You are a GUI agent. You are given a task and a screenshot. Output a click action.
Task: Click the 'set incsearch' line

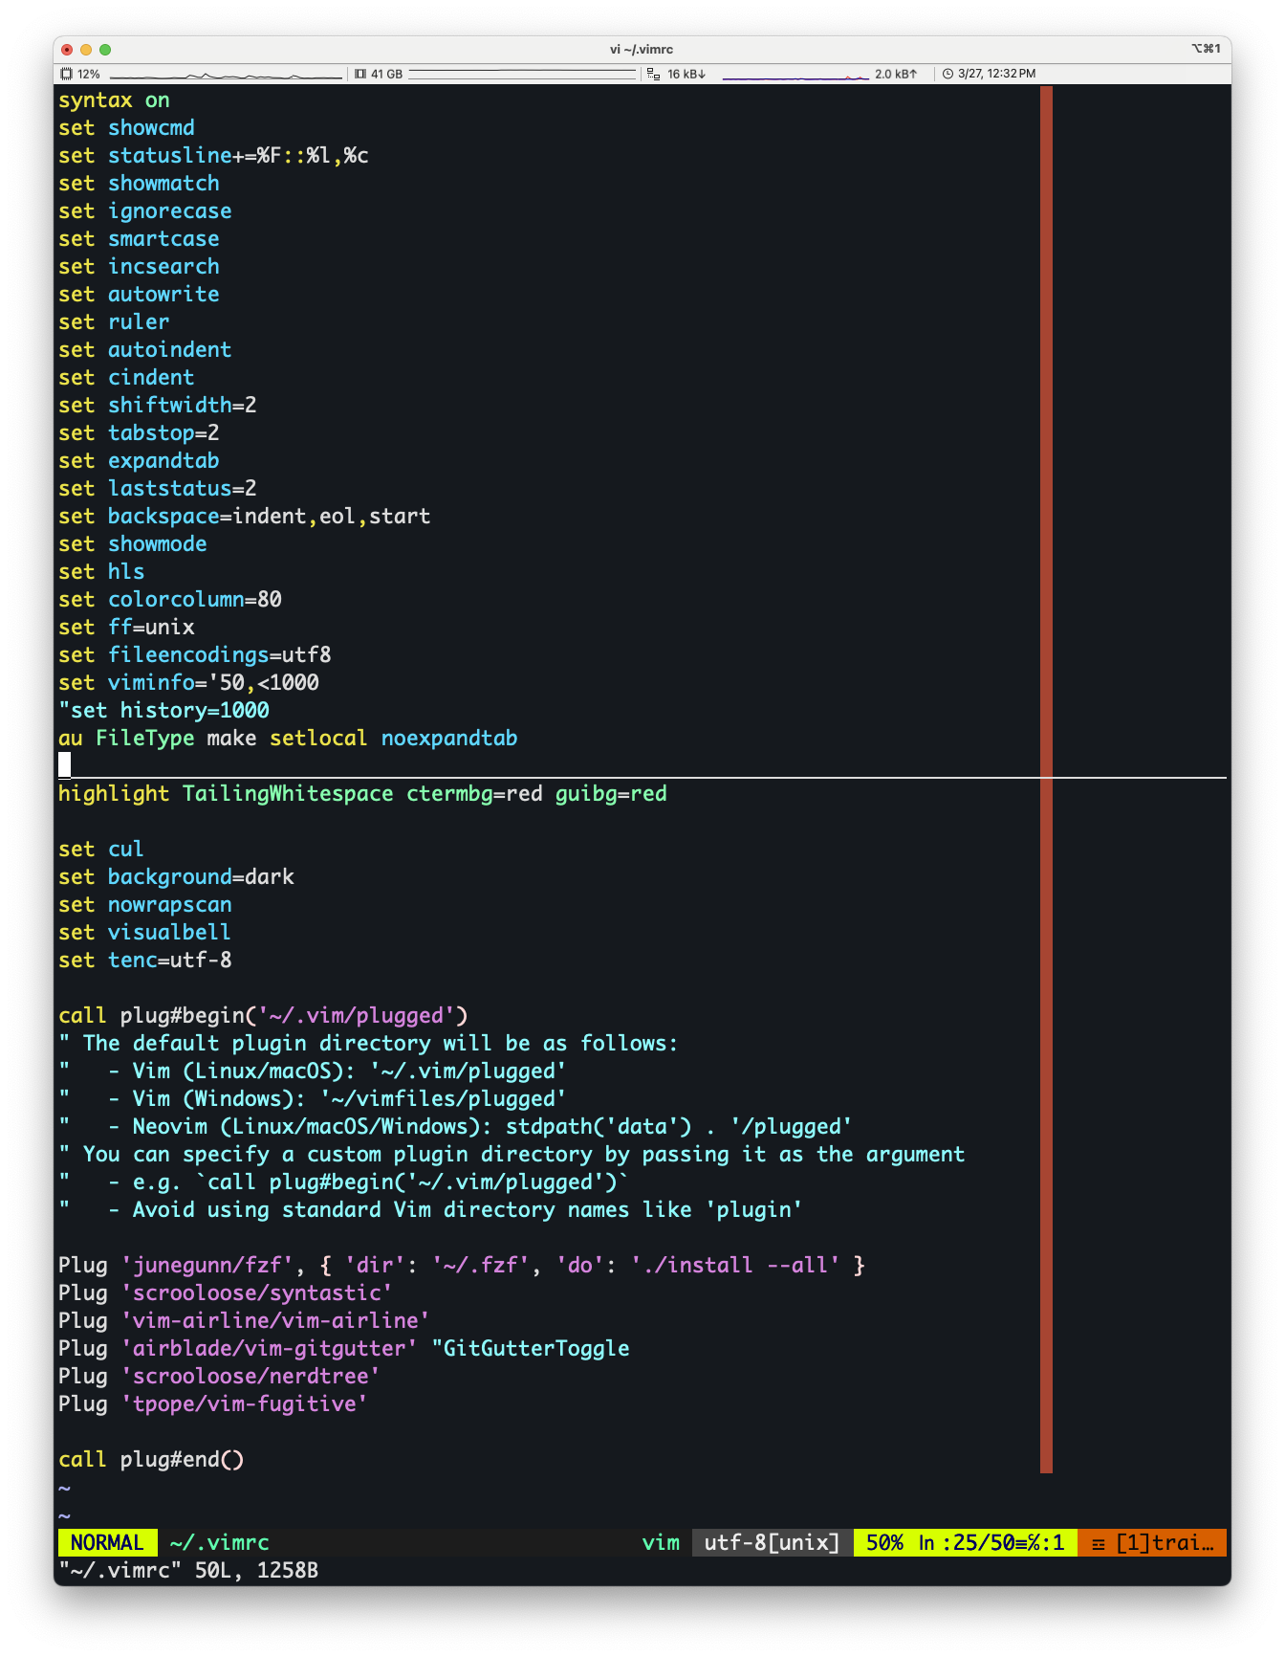tap(139, 267)
